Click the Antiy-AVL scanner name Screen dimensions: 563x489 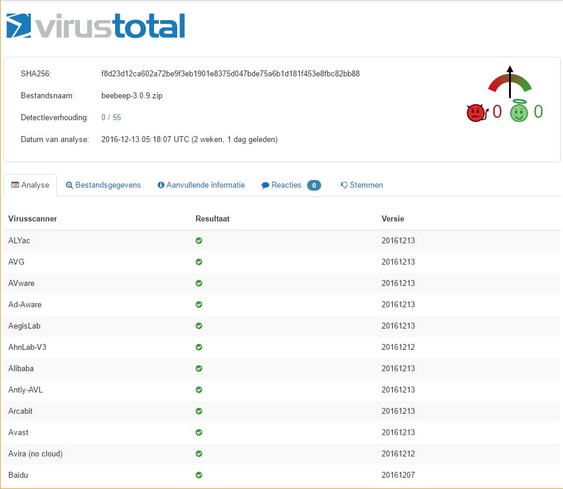(x=25, y=390)
